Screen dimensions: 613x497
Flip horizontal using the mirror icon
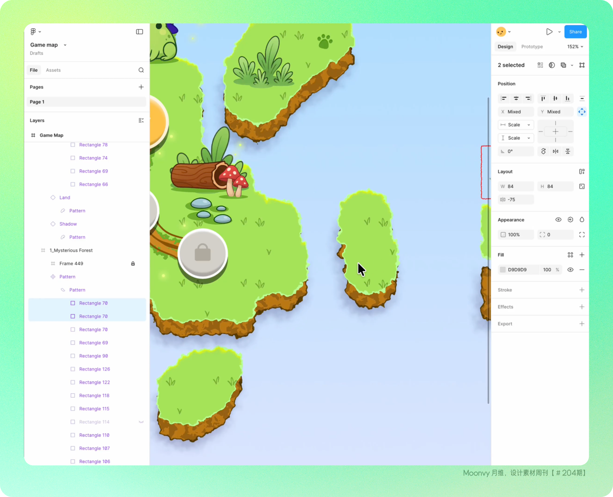pyautogui.click(x=555, y=151)
